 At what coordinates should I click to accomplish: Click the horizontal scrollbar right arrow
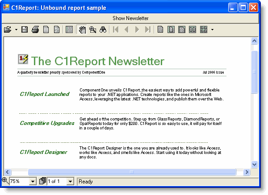click(247, 172)
